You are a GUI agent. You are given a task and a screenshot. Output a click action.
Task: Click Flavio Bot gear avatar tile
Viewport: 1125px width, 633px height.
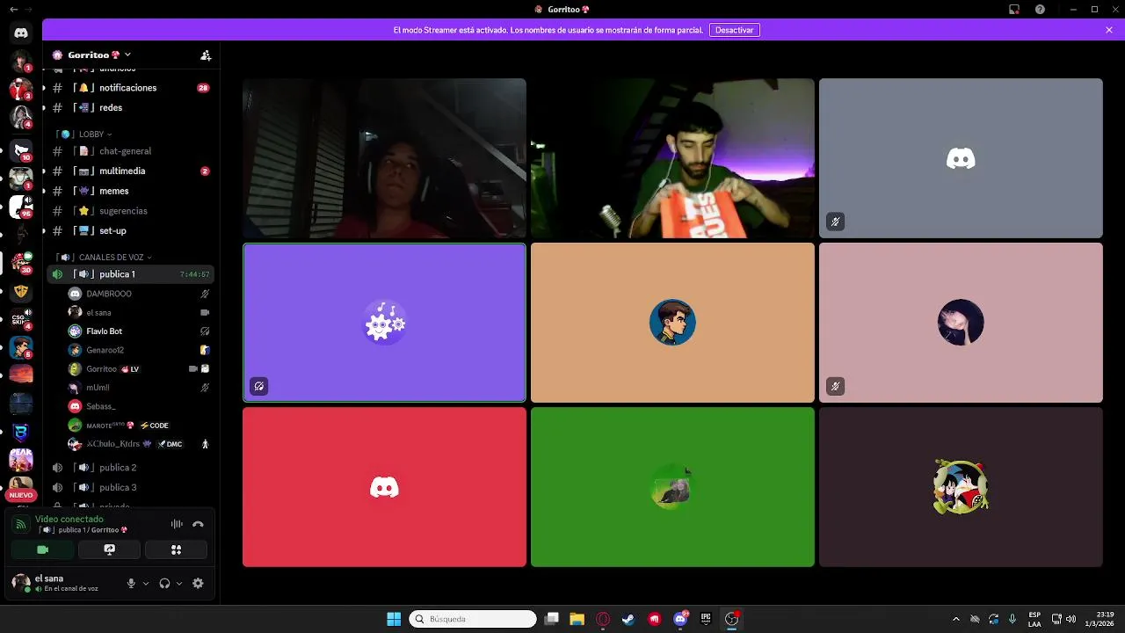[385, 323]
